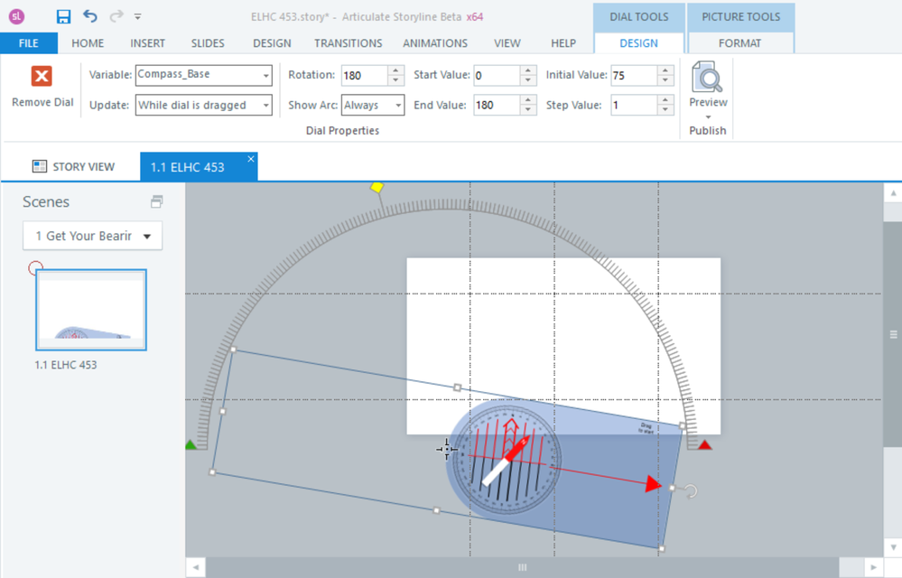Click the Scenes panel undock icon
902x578 pixels.
coord(157,201)
